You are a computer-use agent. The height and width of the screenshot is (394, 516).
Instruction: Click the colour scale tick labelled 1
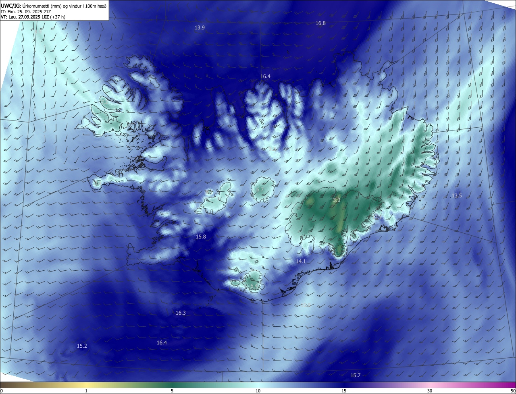(x=86, y=391)
